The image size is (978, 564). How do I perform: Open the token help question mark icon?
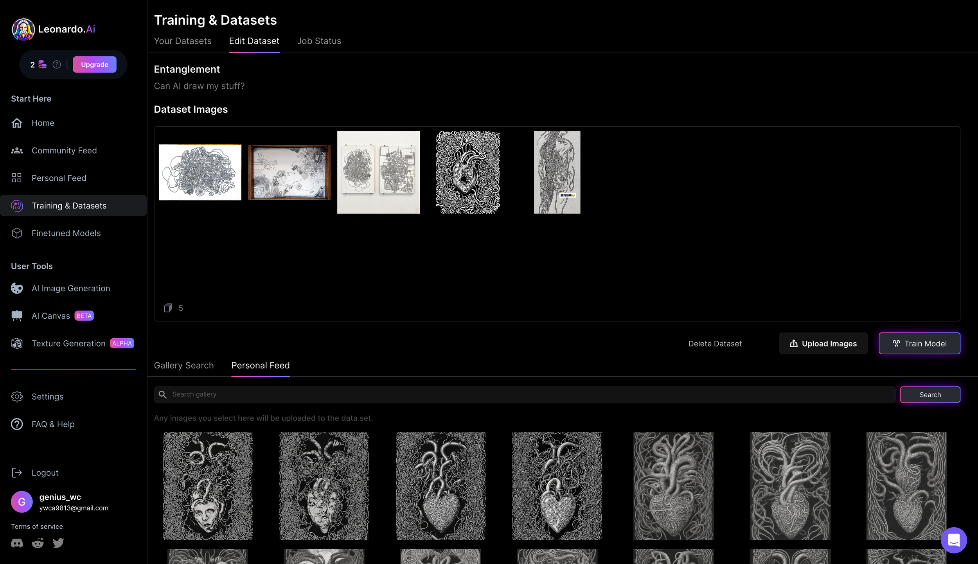57,65
